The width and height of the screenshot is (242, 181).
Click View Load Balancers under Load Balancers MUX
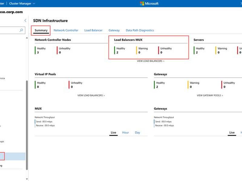coord(151,61)
